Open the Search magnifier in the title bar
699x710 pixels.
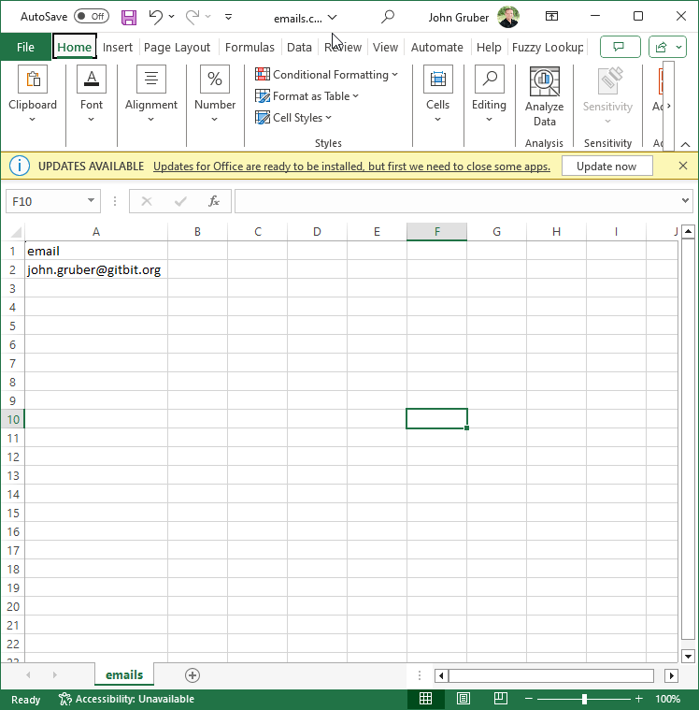[x=388, y=17]
